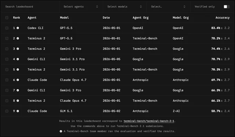Click verified badge next to rank 2
This screenshot has height=137, width=235.
pyautogui.click(x=18, y=38)
